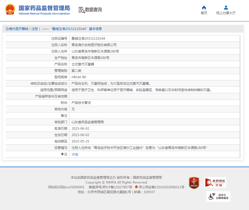Viewport: 249px width, 210px height.
Task: Select attachment value 产品技术要求
Action: (x=81, y=103)
